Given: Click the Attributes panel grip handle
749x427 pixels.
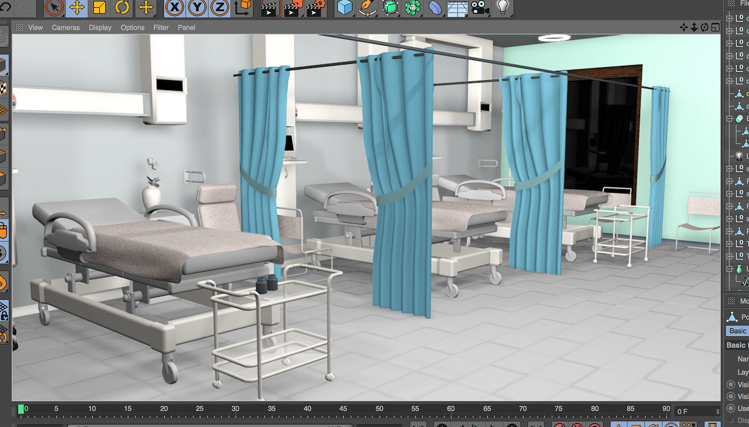Looking at the screenshot, I should (731, 301).
